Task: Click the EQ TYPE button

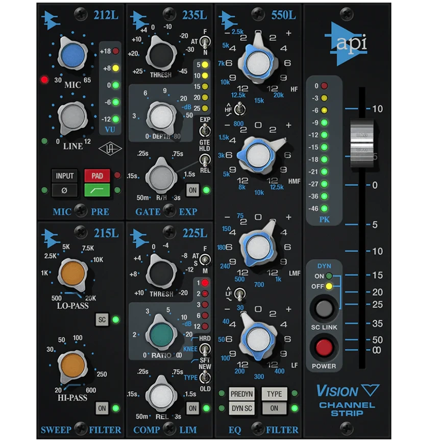Action: (x=274, y=394)
